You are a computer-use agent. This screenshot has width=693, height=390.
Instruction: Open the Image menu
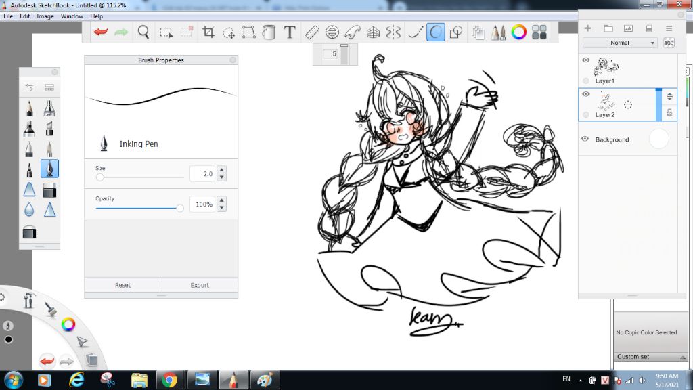(45, 16)
